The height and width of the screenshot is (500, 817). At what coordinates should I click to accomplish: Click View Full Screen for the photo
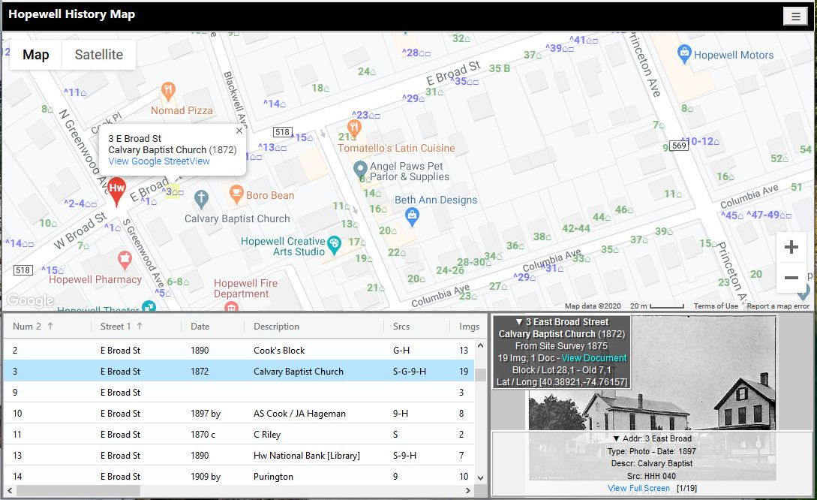pos(638,488)
